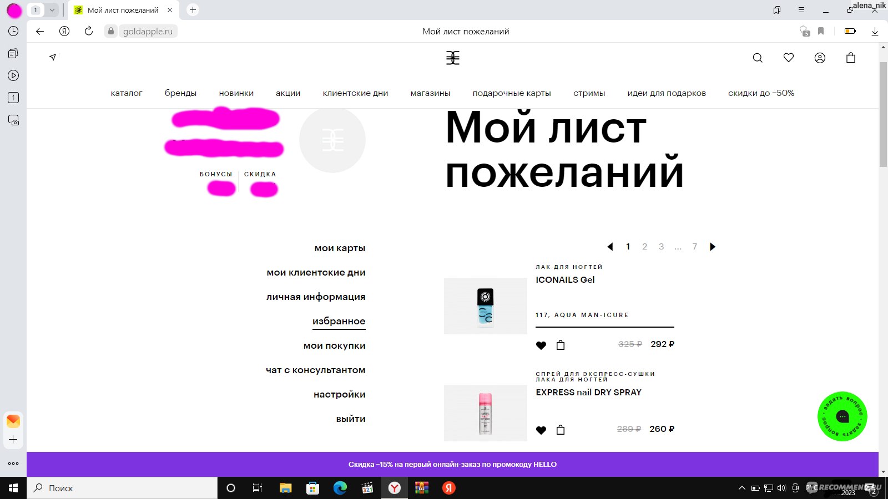Open Windows Start menu
This screenshot has width=888, height=499.
pos(13,488)
